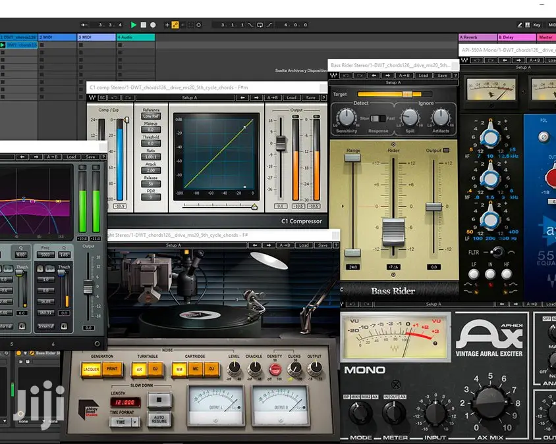Image resolution: width=556 pixels, height=444 pixels.
Task: Click the Bass Rider Rider fader handle
Action: click(393, 232)
